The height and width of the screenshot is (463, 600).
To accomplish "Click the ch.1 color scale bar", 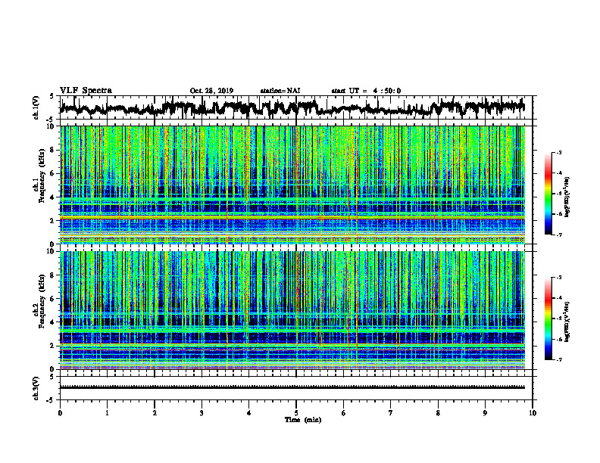I will click(548, 194).
